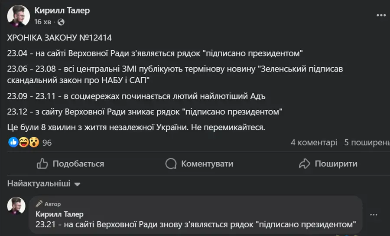Open the 4 коментарі comments link
390x236 pixels.
[314, 142]
